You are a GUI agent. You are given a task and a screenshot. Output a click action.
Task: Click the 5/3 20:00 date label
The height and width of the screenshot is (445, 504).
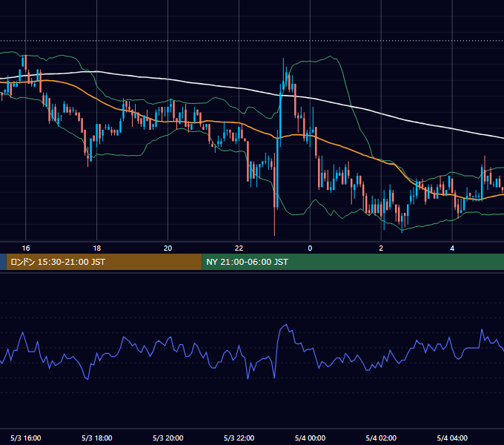[x=168, y=438]
